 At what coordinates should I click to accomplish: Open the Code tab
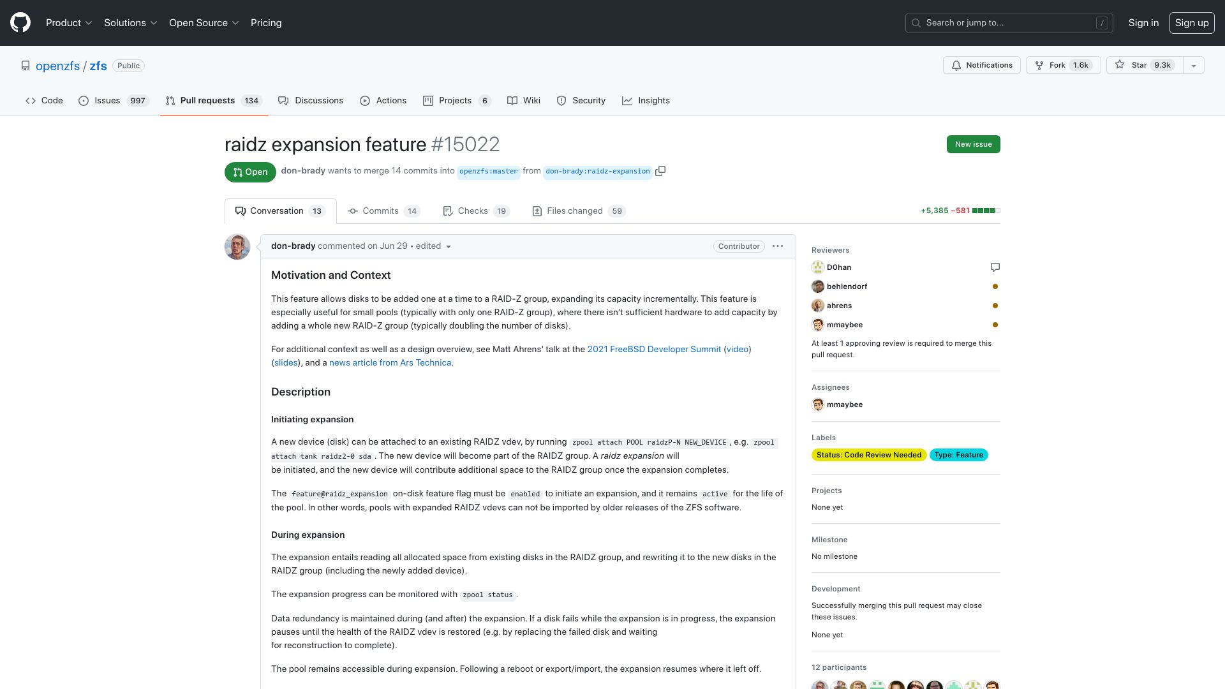coord(44,101)
